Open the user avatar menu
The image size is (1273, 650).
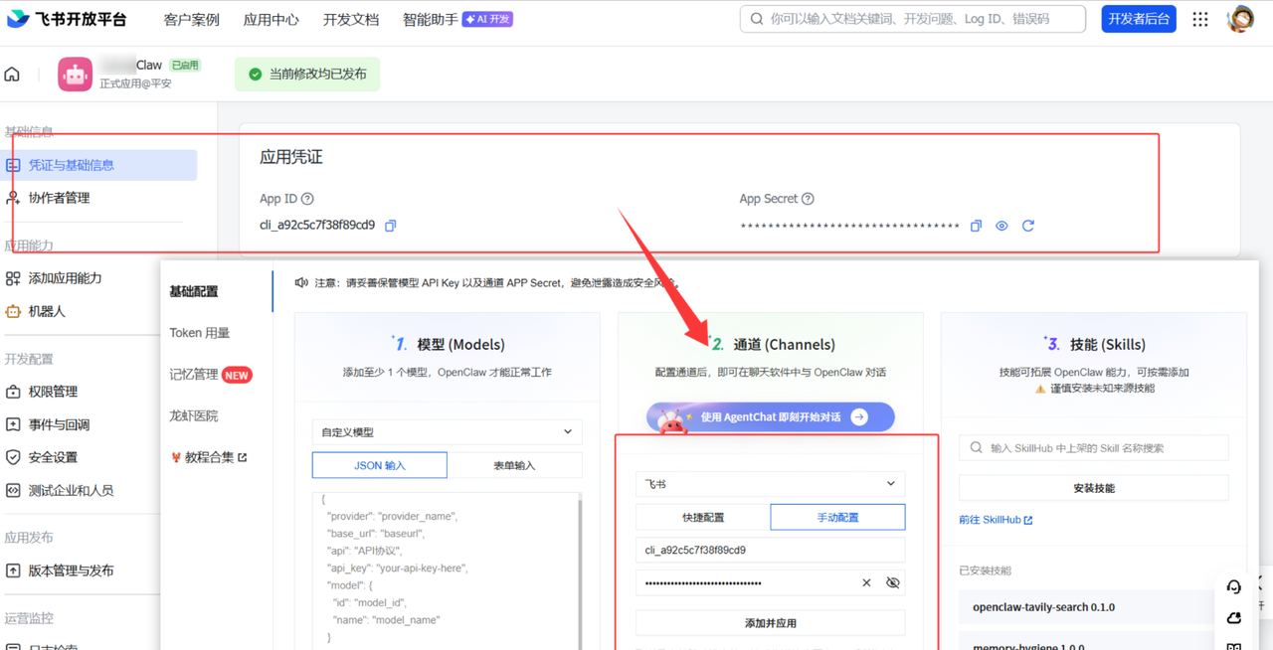(x=1240, y=19)
